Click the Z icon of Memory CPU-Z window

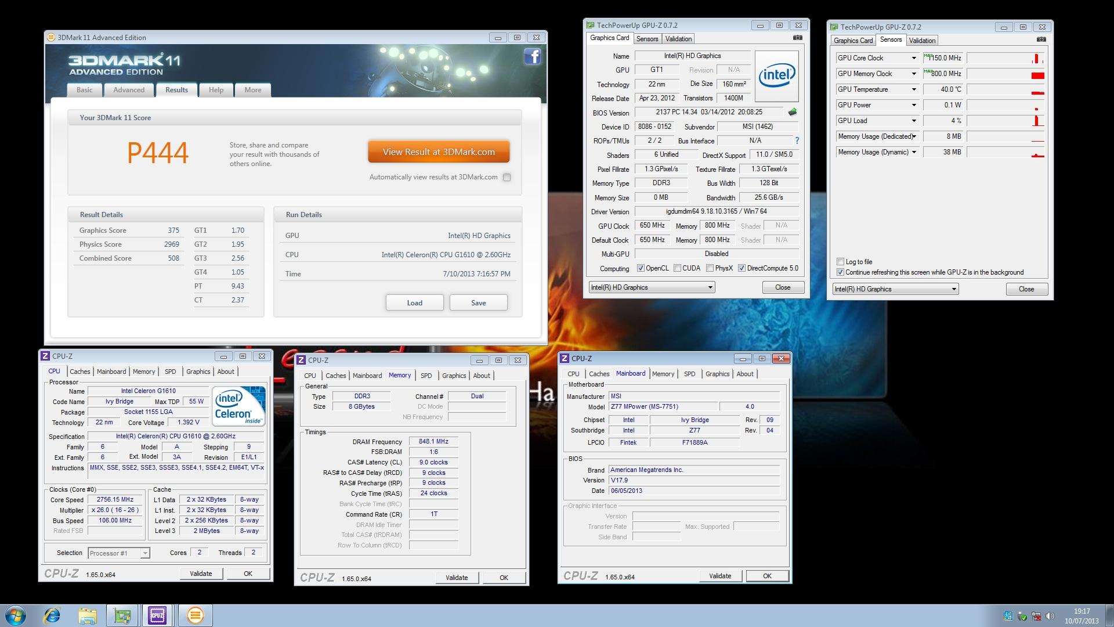tap(301, 360)
